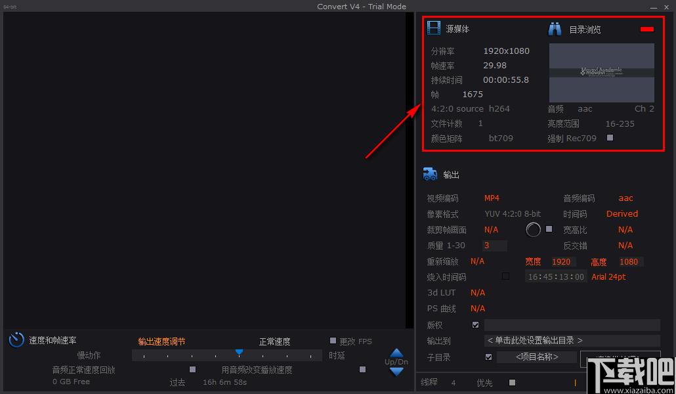676x394 pixels.
Task: Click the Down arrow below Up/Dn
Action: pyautogui.click(x=396, y=371)
